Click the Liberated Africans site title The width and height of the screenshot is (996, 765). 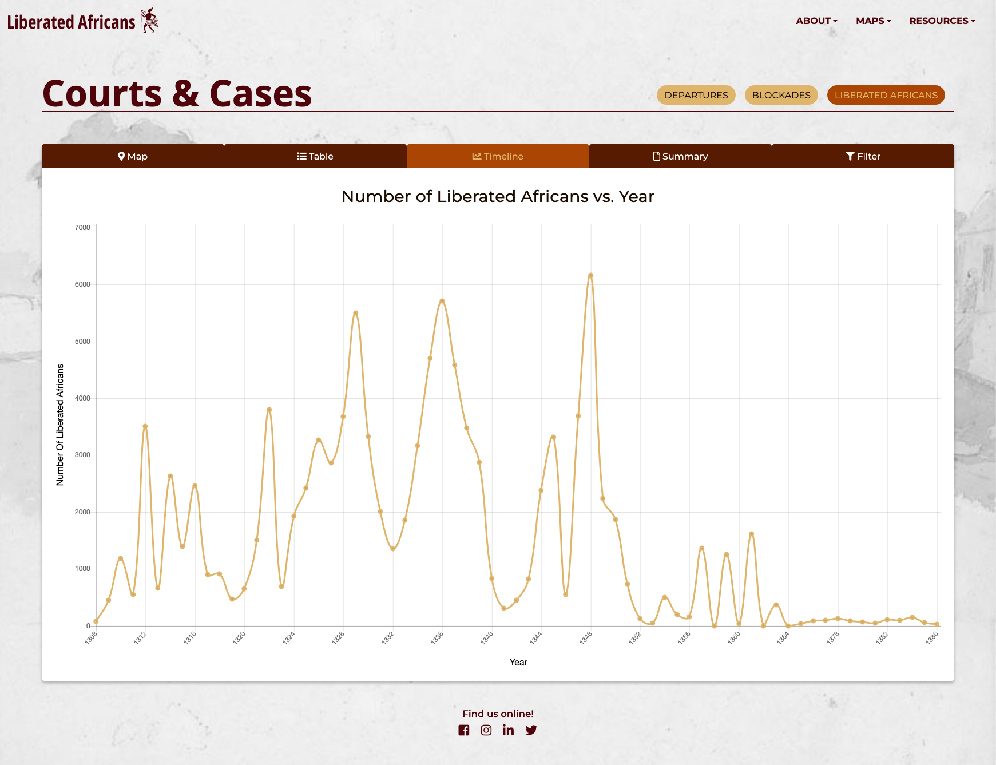tap(72, 22)
